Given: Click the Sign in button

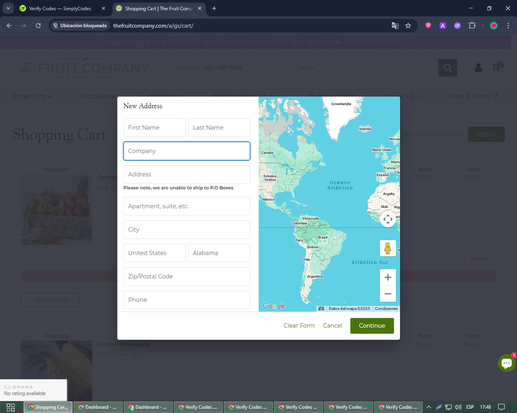Looking at the screenshot, I should pyautogui.click(x=486, y=134).
